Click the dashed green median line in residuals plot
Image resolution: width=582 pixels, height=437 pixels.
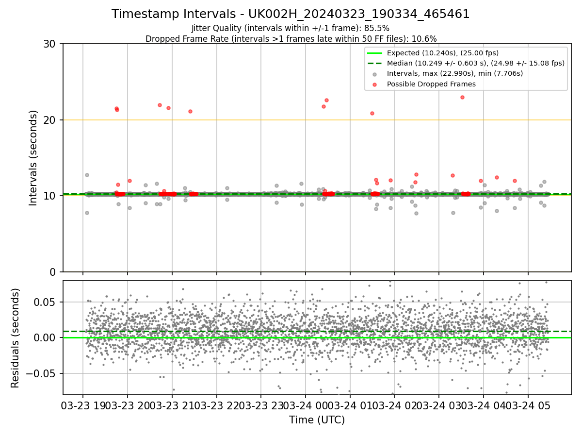(x=317, y=331)
